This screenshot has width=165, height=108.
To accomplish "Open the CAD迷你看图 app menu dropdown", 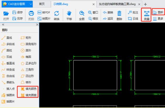I will pos(31,4).
